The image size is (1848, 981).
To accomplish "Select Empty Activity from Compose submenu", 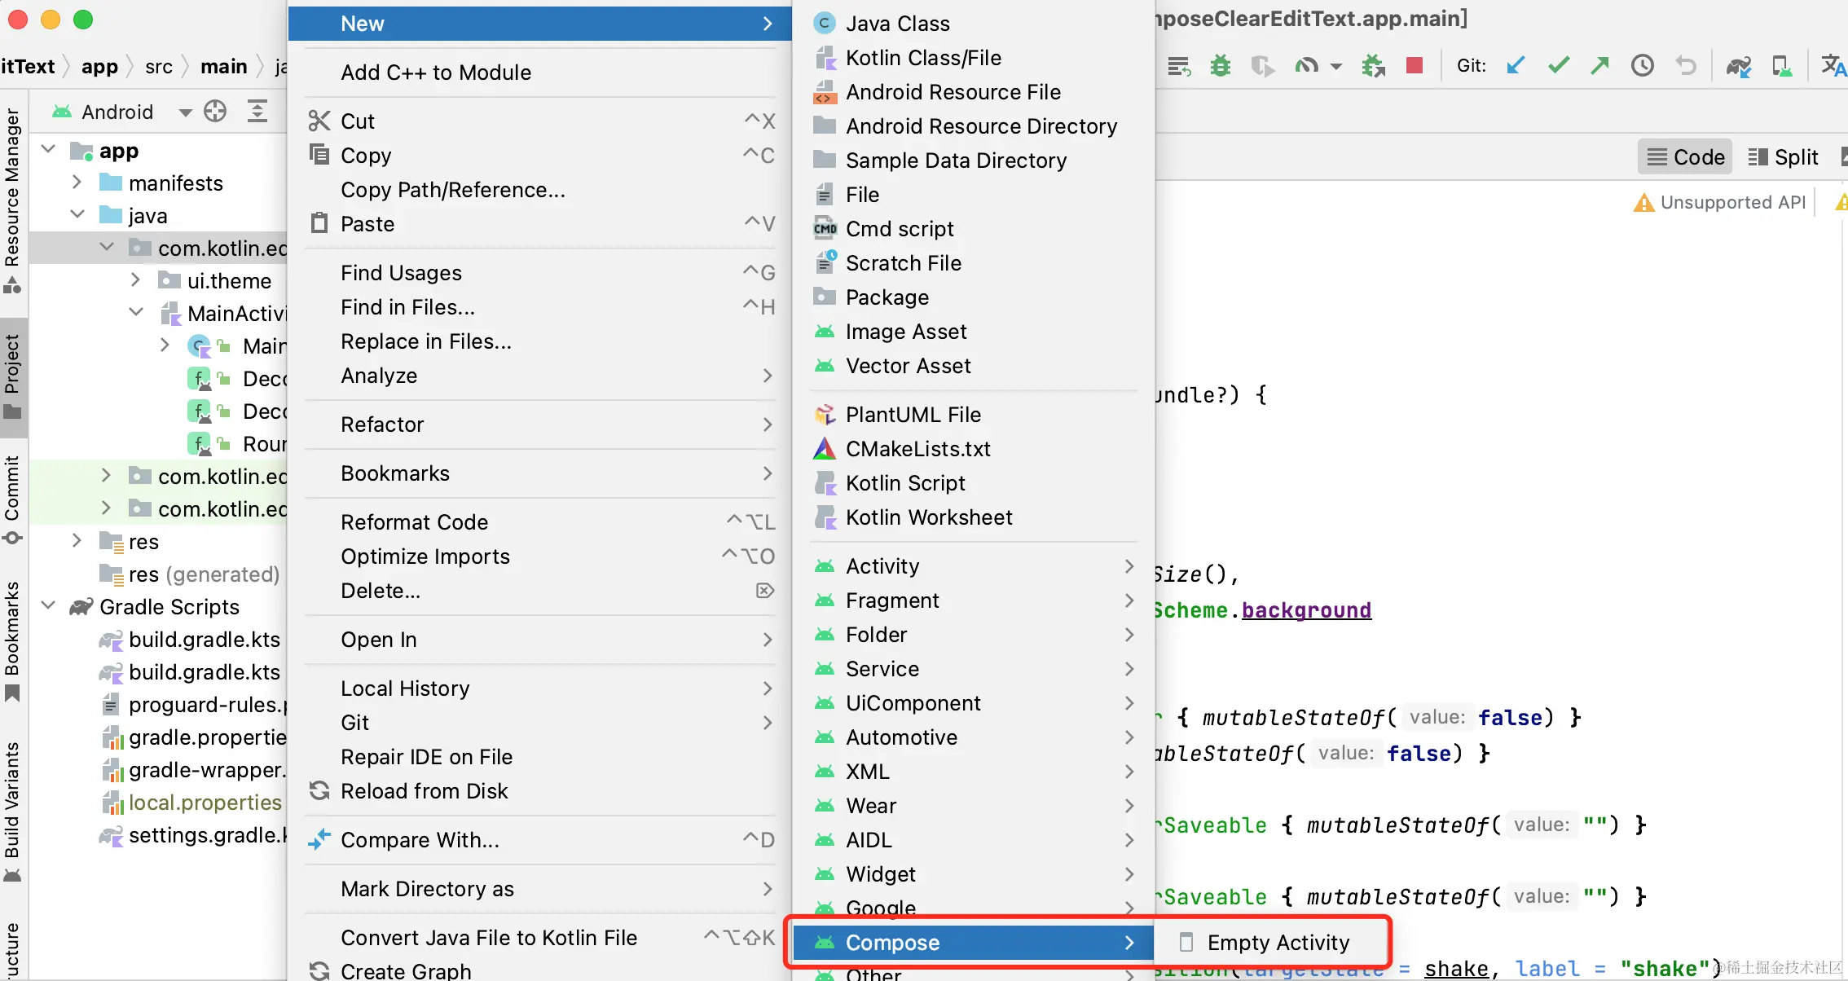I will coord(1278,943).
